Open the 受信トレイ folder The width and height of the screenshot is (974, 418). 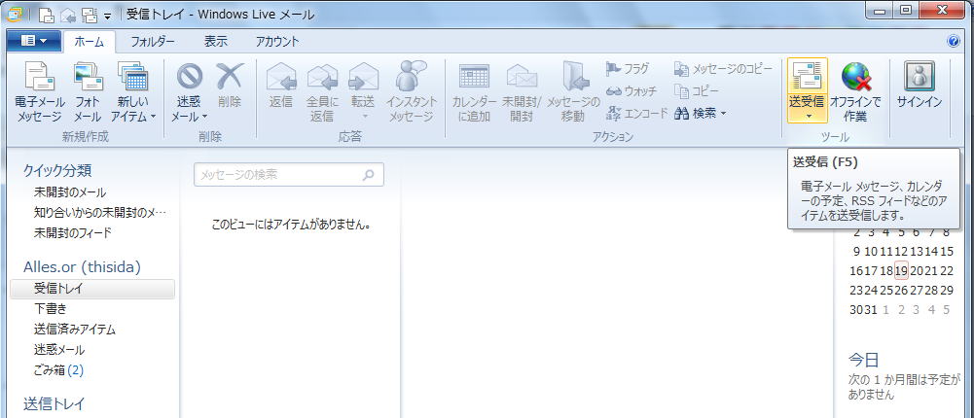click(x=91, y=289)
